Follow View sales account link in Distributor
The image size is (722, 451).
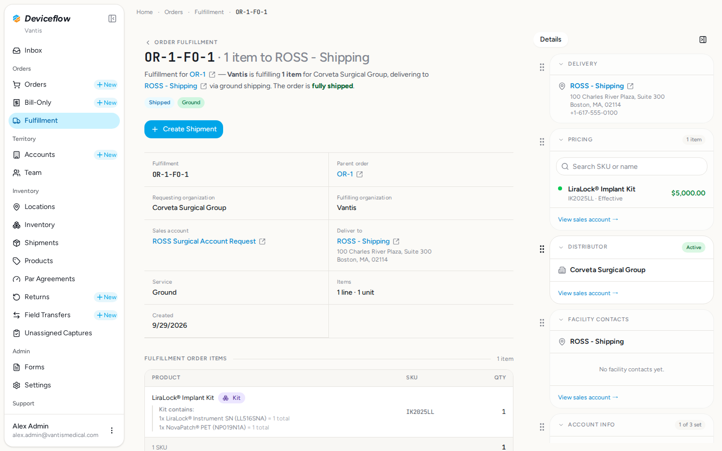588,293
